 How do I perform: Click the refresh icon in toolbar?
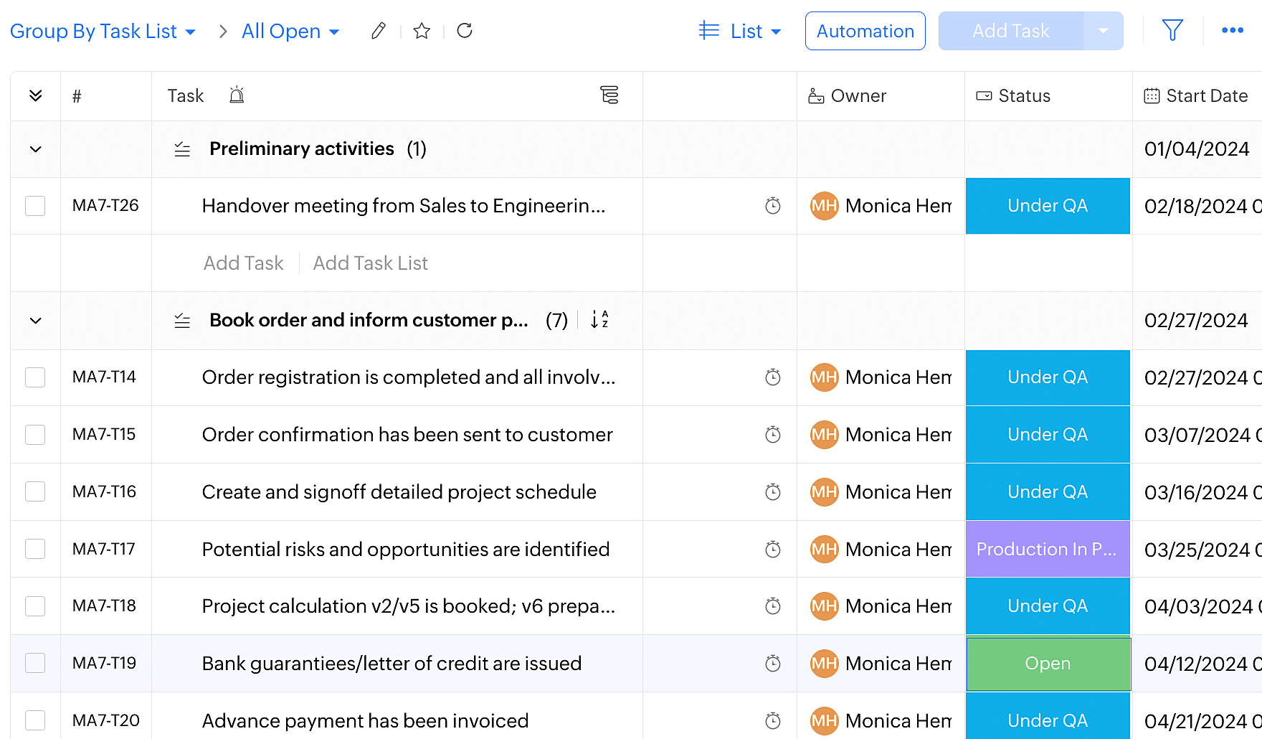pyautogui.click(x=465, y=31)
